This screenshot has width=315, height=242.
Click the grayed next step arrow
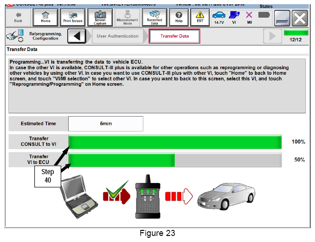pos(272,36)
